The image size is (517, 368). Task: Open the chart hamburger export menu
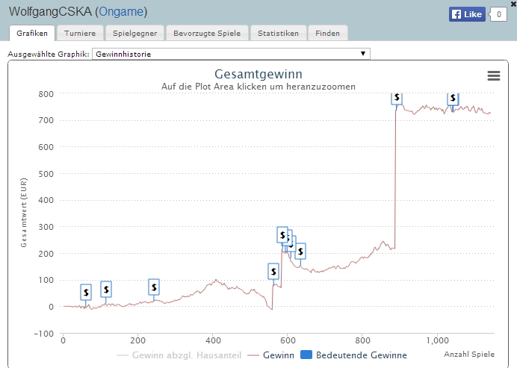pos(494,76)
